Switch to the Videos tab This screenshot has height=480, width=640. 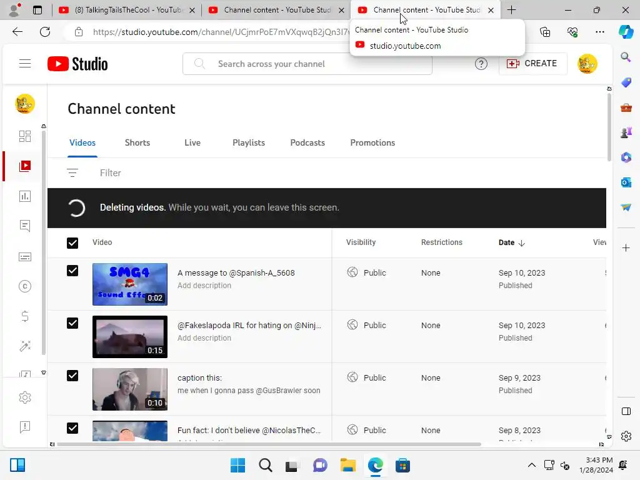coord(82,143)
